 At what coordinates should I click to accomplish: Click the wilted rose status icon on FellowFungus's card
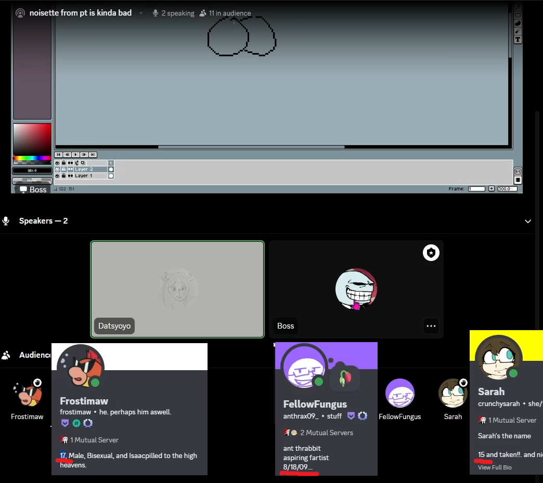tap(345, 378)
